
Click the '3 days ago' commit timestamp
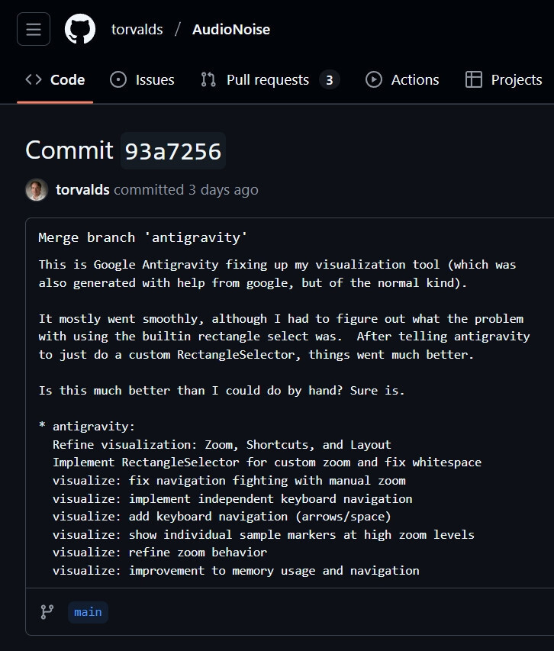point(222,189)
